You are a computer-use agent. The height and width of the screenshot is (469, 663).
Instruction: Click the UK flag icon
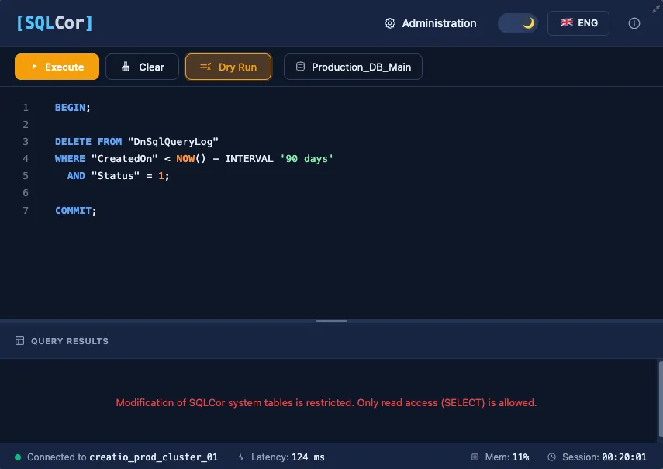(567, 22)
